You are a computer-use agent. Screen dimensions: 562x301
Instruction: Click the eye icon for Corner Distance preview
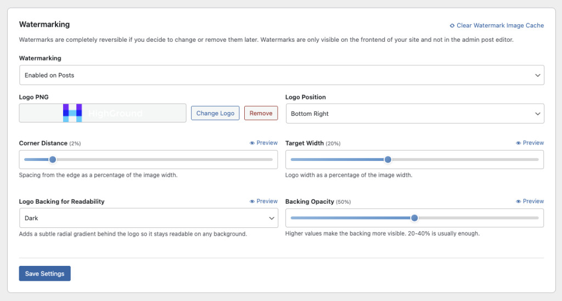(x=252, y=143)
